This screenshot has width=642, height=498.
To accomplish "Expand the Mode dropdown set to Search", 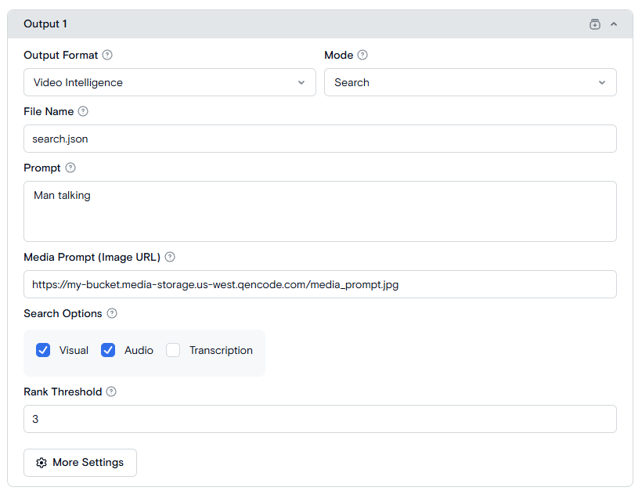I will [x=470, y=83].
